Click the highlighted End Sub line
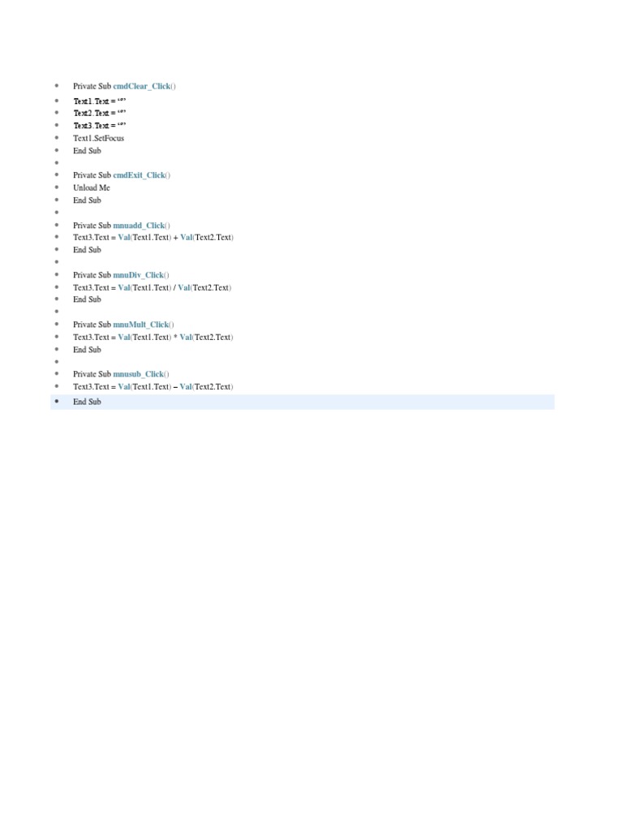Screen dimensions: 623x831 [303, 402]
